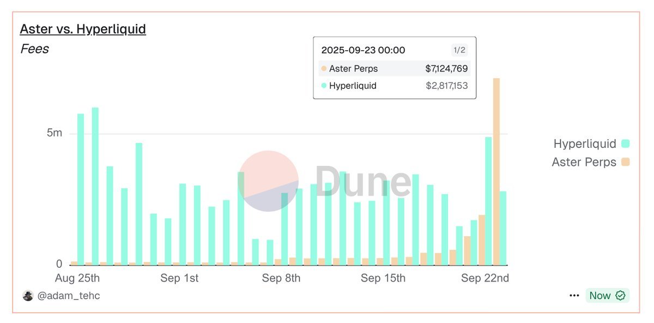
Task: Click the Dune logo circle watermark
Action: 268,181
